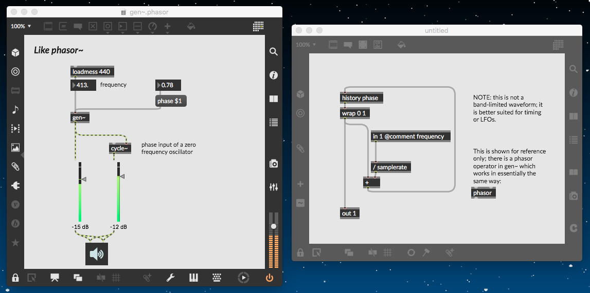This screenshot has width=590, height=293.
Task: Select the cycle~ object box
Action: coord(120,149)
